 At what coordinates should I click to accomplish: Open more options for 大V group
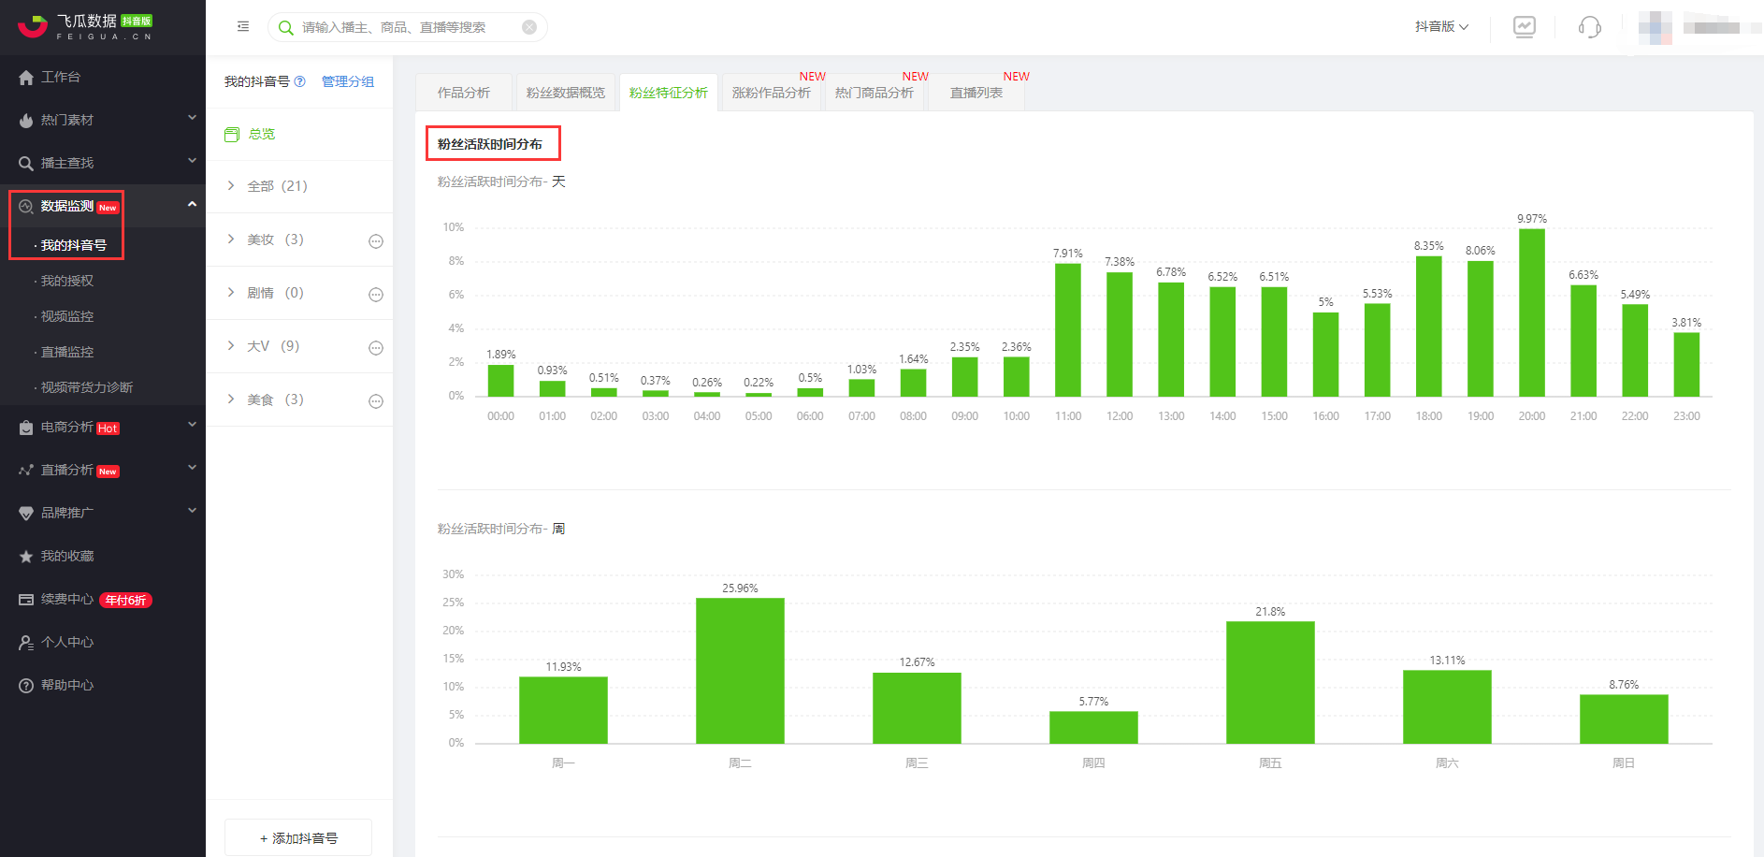(376, 348)
